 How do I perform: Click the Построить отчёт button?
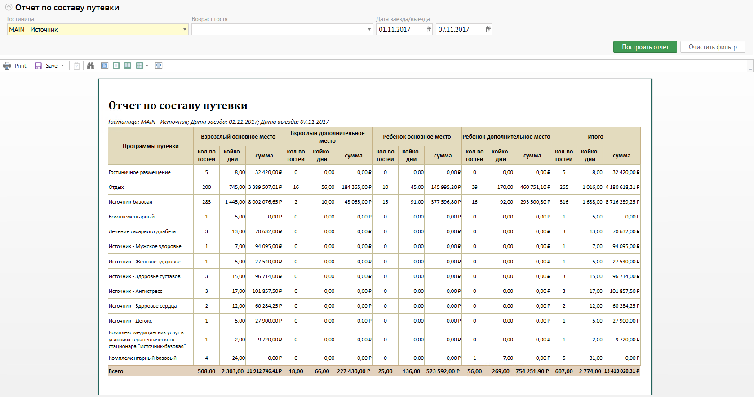coord(645,47)
